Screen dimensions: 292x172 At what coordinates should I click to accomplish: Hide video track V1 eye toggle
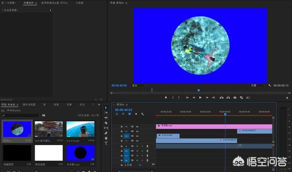coord(137,141)
